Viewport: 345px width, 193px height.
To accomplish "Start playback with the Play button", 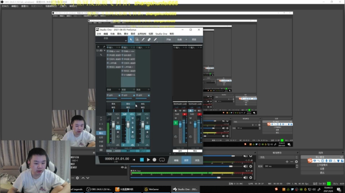I will (x=148, y=160).
